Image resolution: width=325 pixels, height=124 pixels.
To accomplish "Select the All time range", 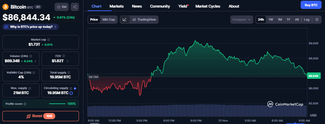I will (x=297, y=20).
